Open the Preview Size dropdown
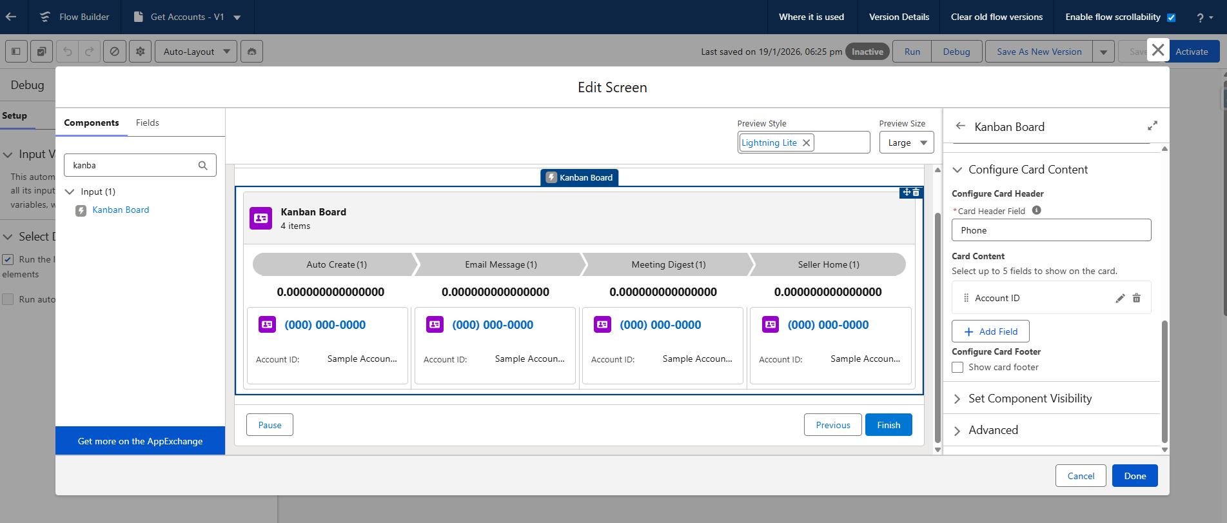The image size is (1227, 523). [x=907, y=143]
